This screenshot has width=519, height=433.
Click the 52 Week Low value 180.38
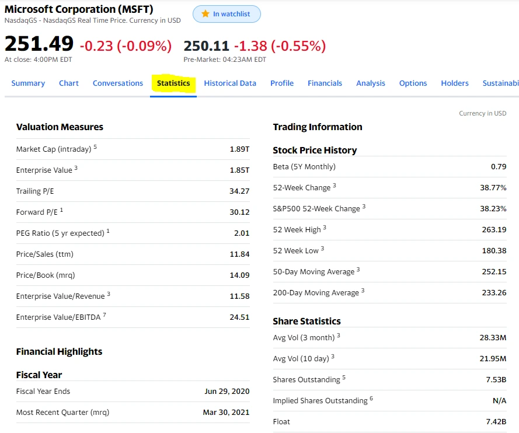494,251
